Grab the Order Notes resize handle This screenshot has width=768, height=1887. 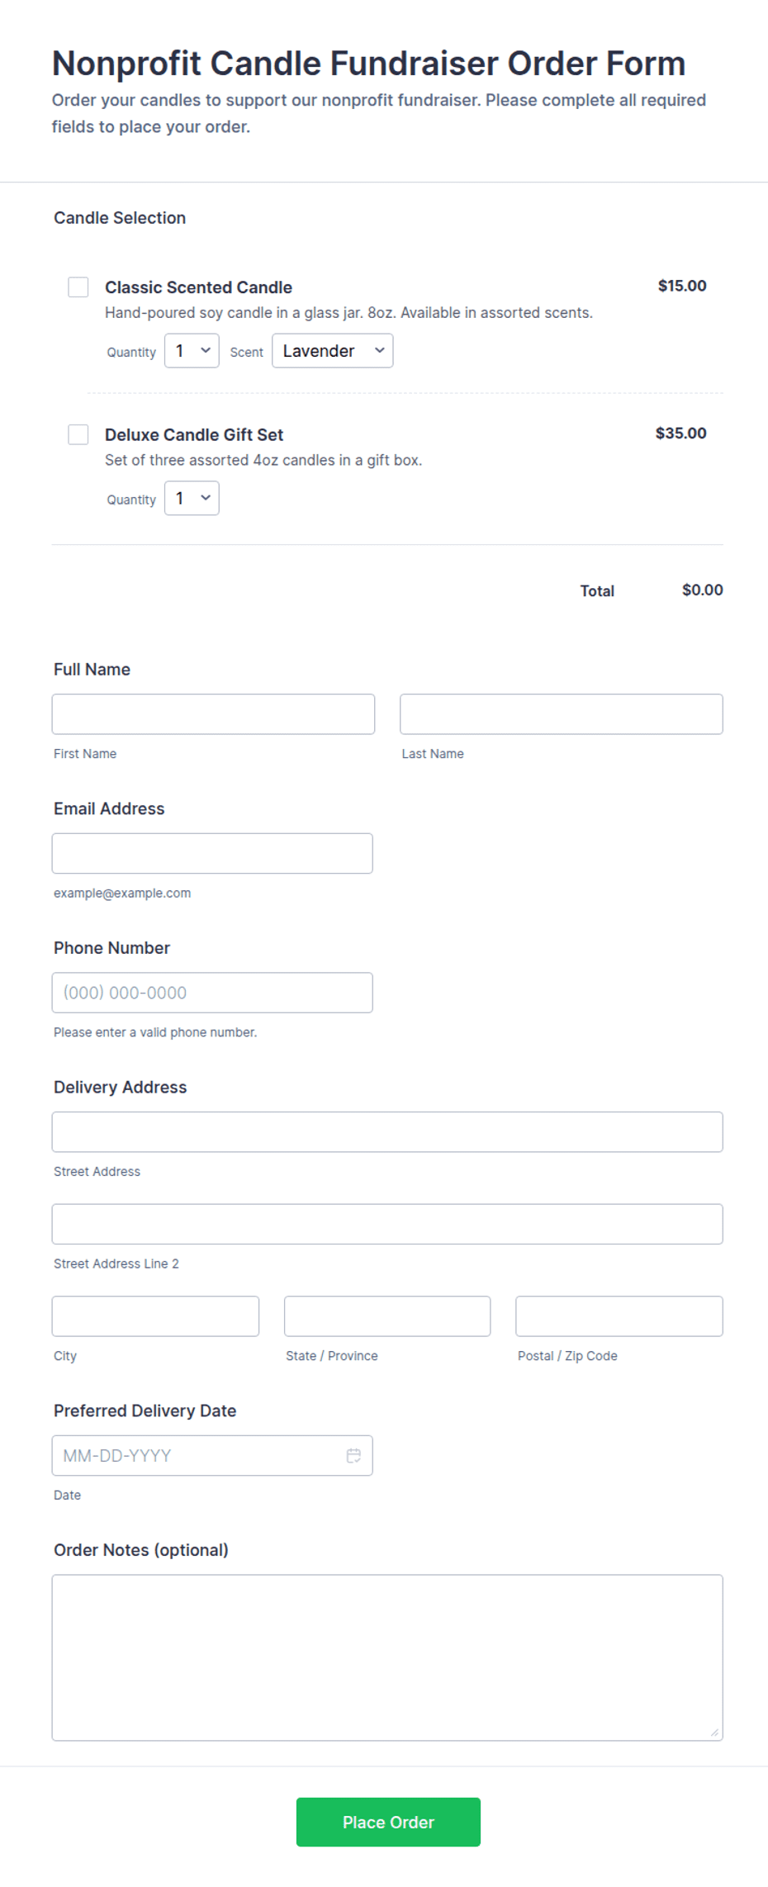click(x=714, y=1733)
